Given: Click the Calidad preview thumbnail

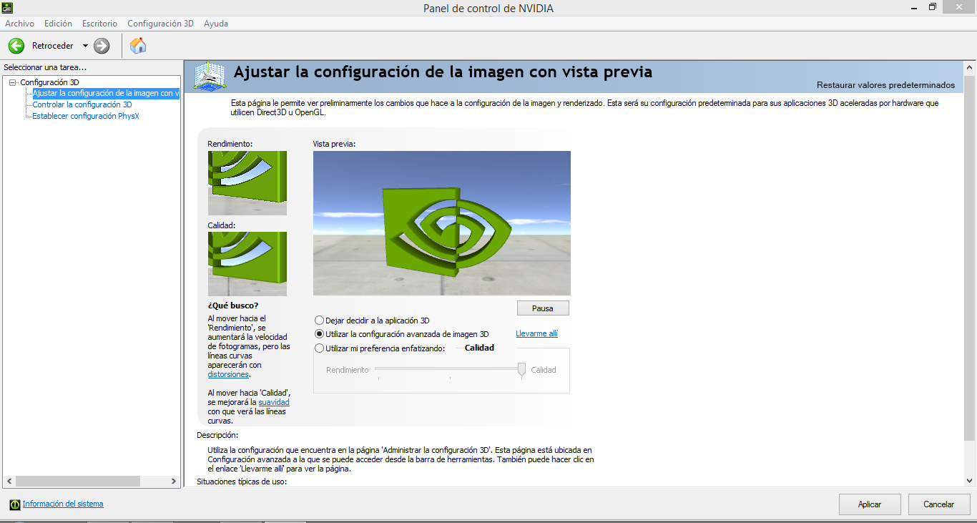Looking at the screenshot, I should click(247, 264).
